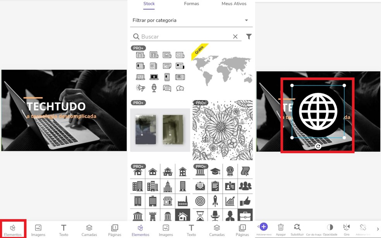Open Imagens on the plain TECHTUDO canvas screen
Viewport: 381px width, 238px height.
(x=38, y=230)
